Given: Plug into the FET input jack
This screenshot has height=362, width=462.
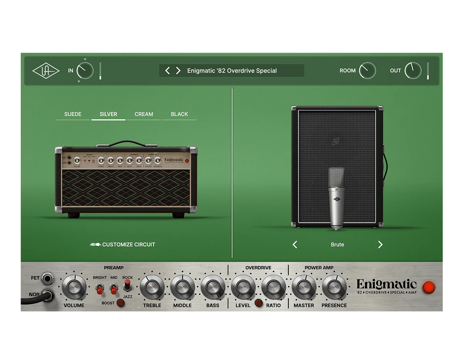Looking at the screenshot, I should pyautogui.click(x=48, y=278).
